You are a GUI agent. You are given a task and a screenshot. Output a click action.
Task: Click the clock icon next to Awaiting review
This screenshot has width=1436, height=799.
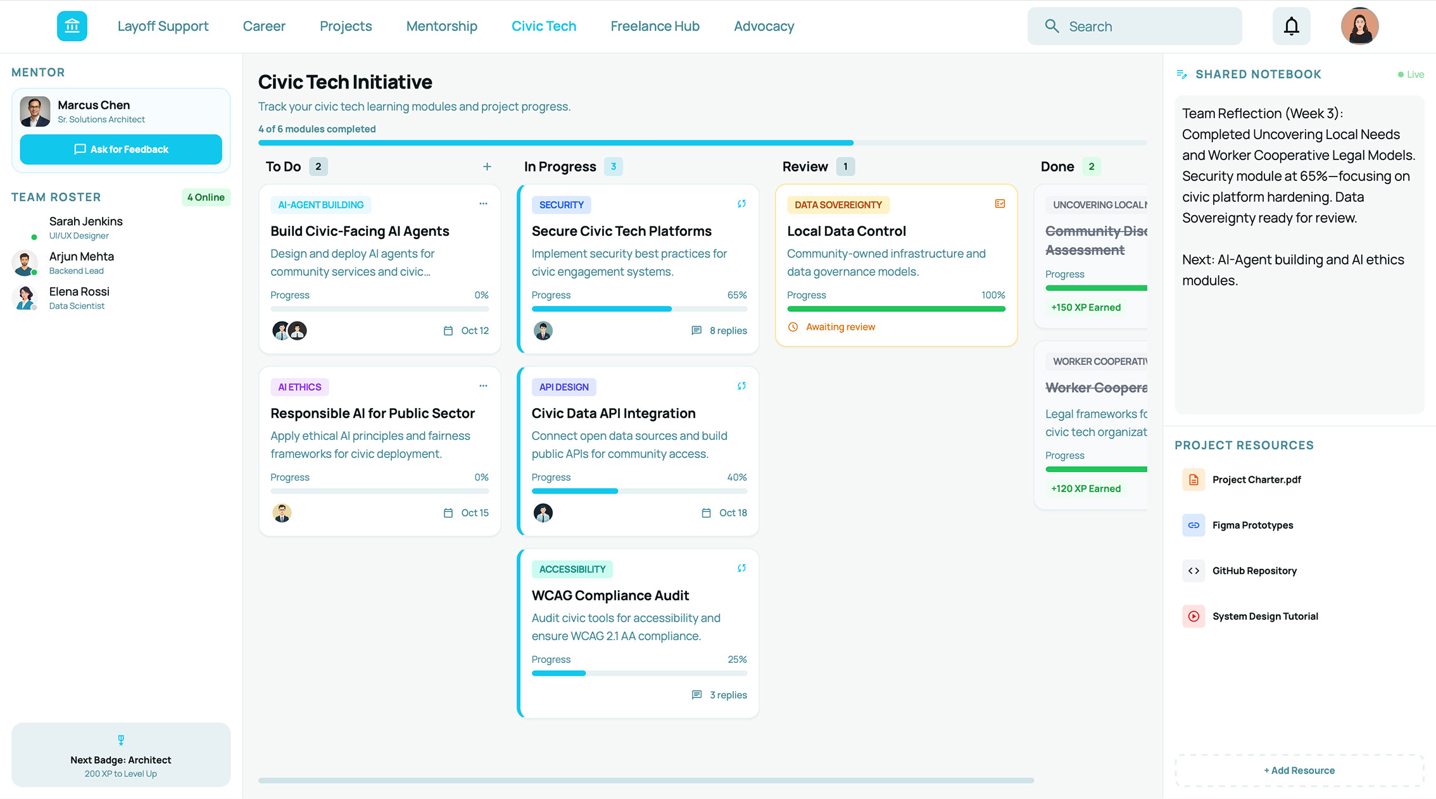[793, 326]
